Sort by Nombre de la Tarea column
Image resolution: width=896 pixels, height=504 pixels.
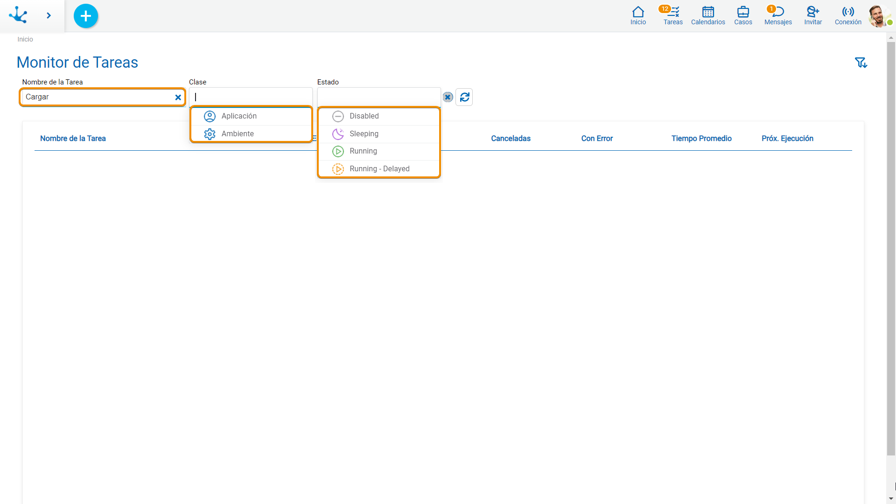tap(73, 139)
